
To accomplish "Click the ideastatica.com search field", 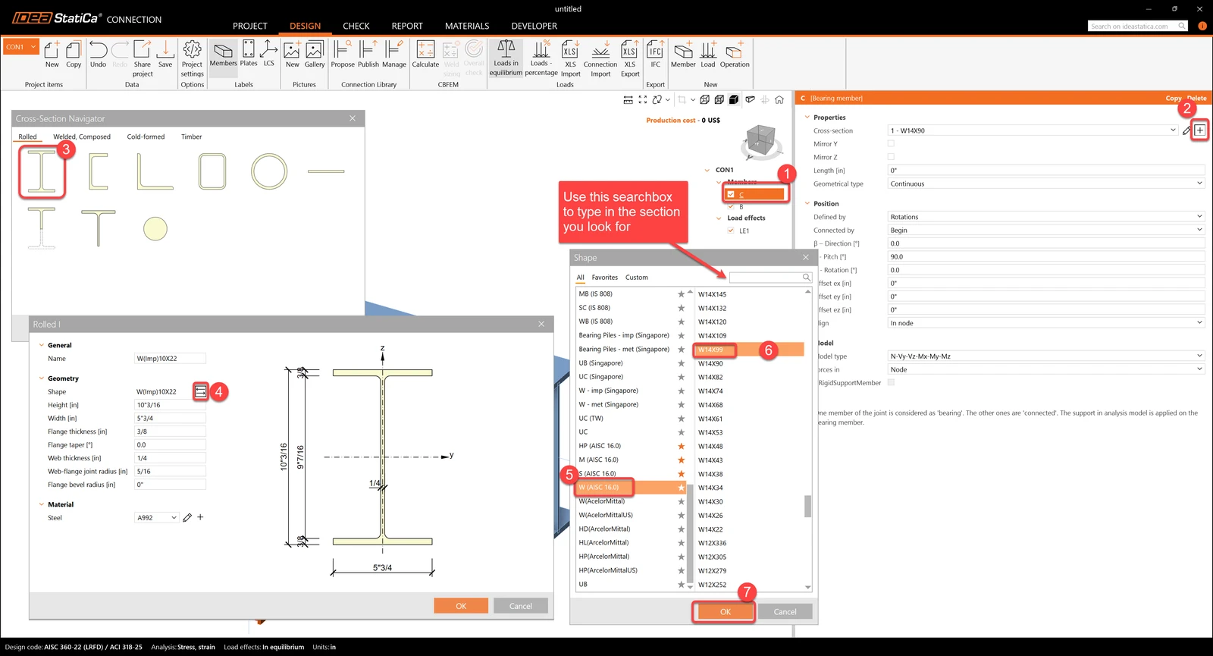I will tap(1138, 27).
